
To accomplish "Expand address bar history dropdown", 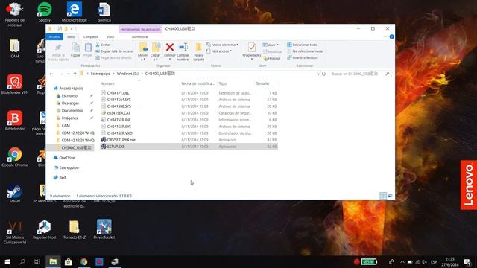I will point(318,74).
